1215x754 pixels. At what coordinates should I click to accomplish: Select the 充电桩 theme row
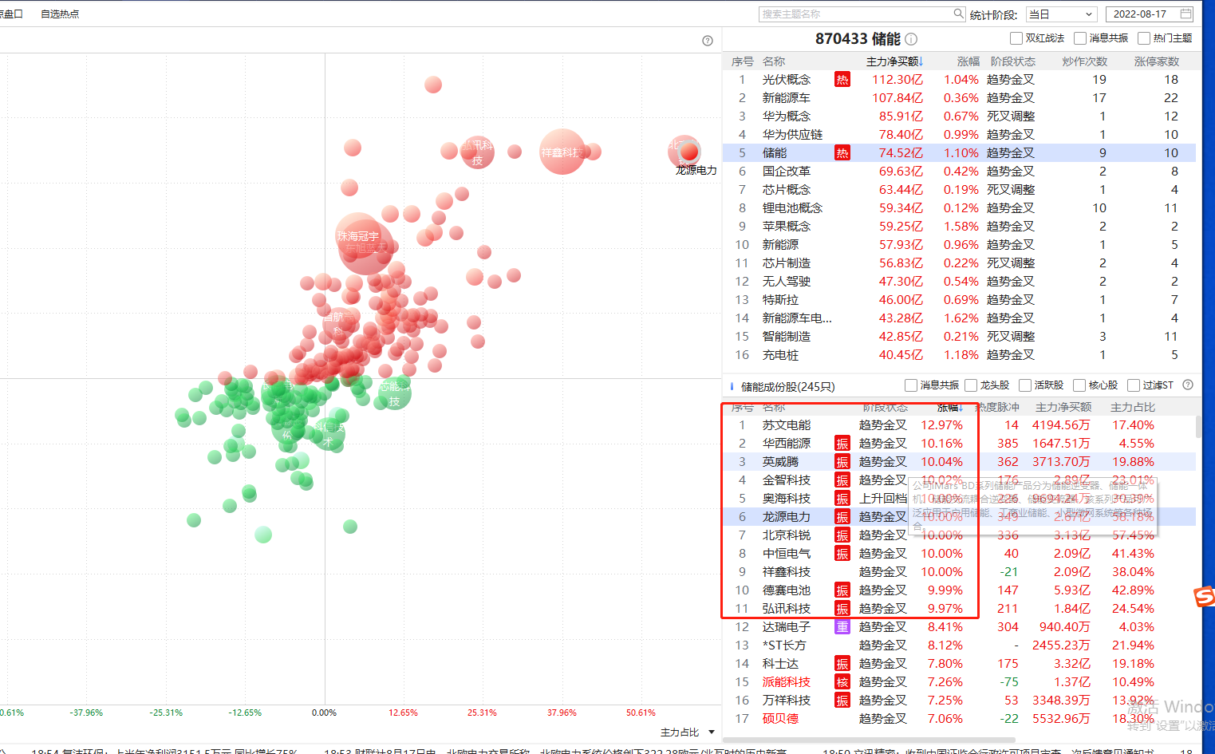[x=959, y=355]
